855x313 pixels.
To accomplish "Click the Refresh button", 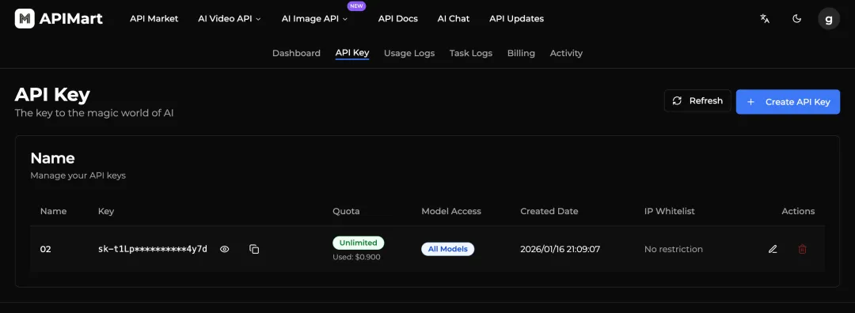I will pyautogui.click(x=697, y=100).
